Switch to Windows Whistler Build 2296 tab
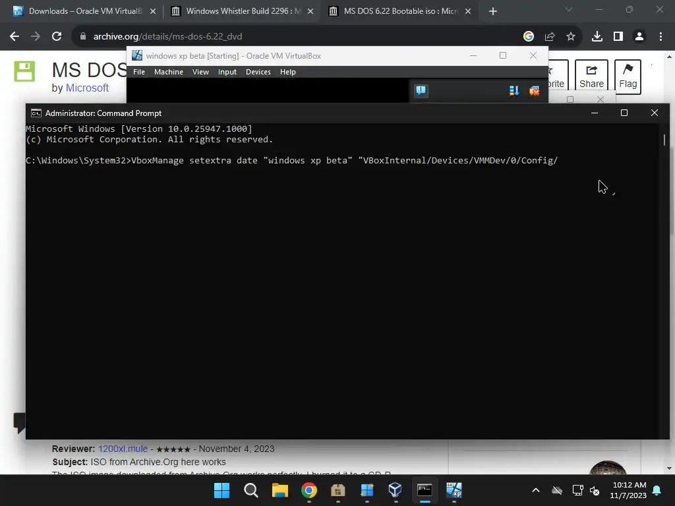 tap(243, 11)
